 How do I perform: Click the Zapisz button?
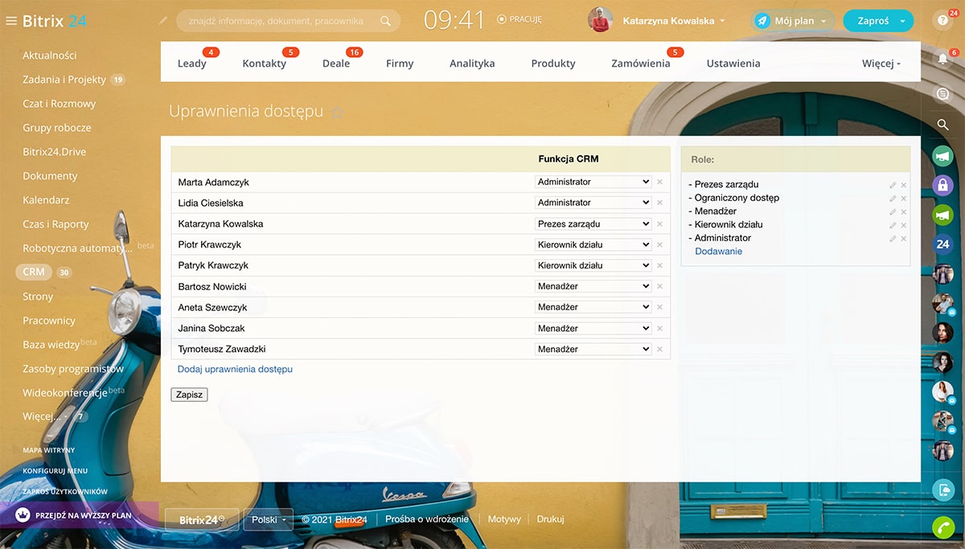point(189,395)
